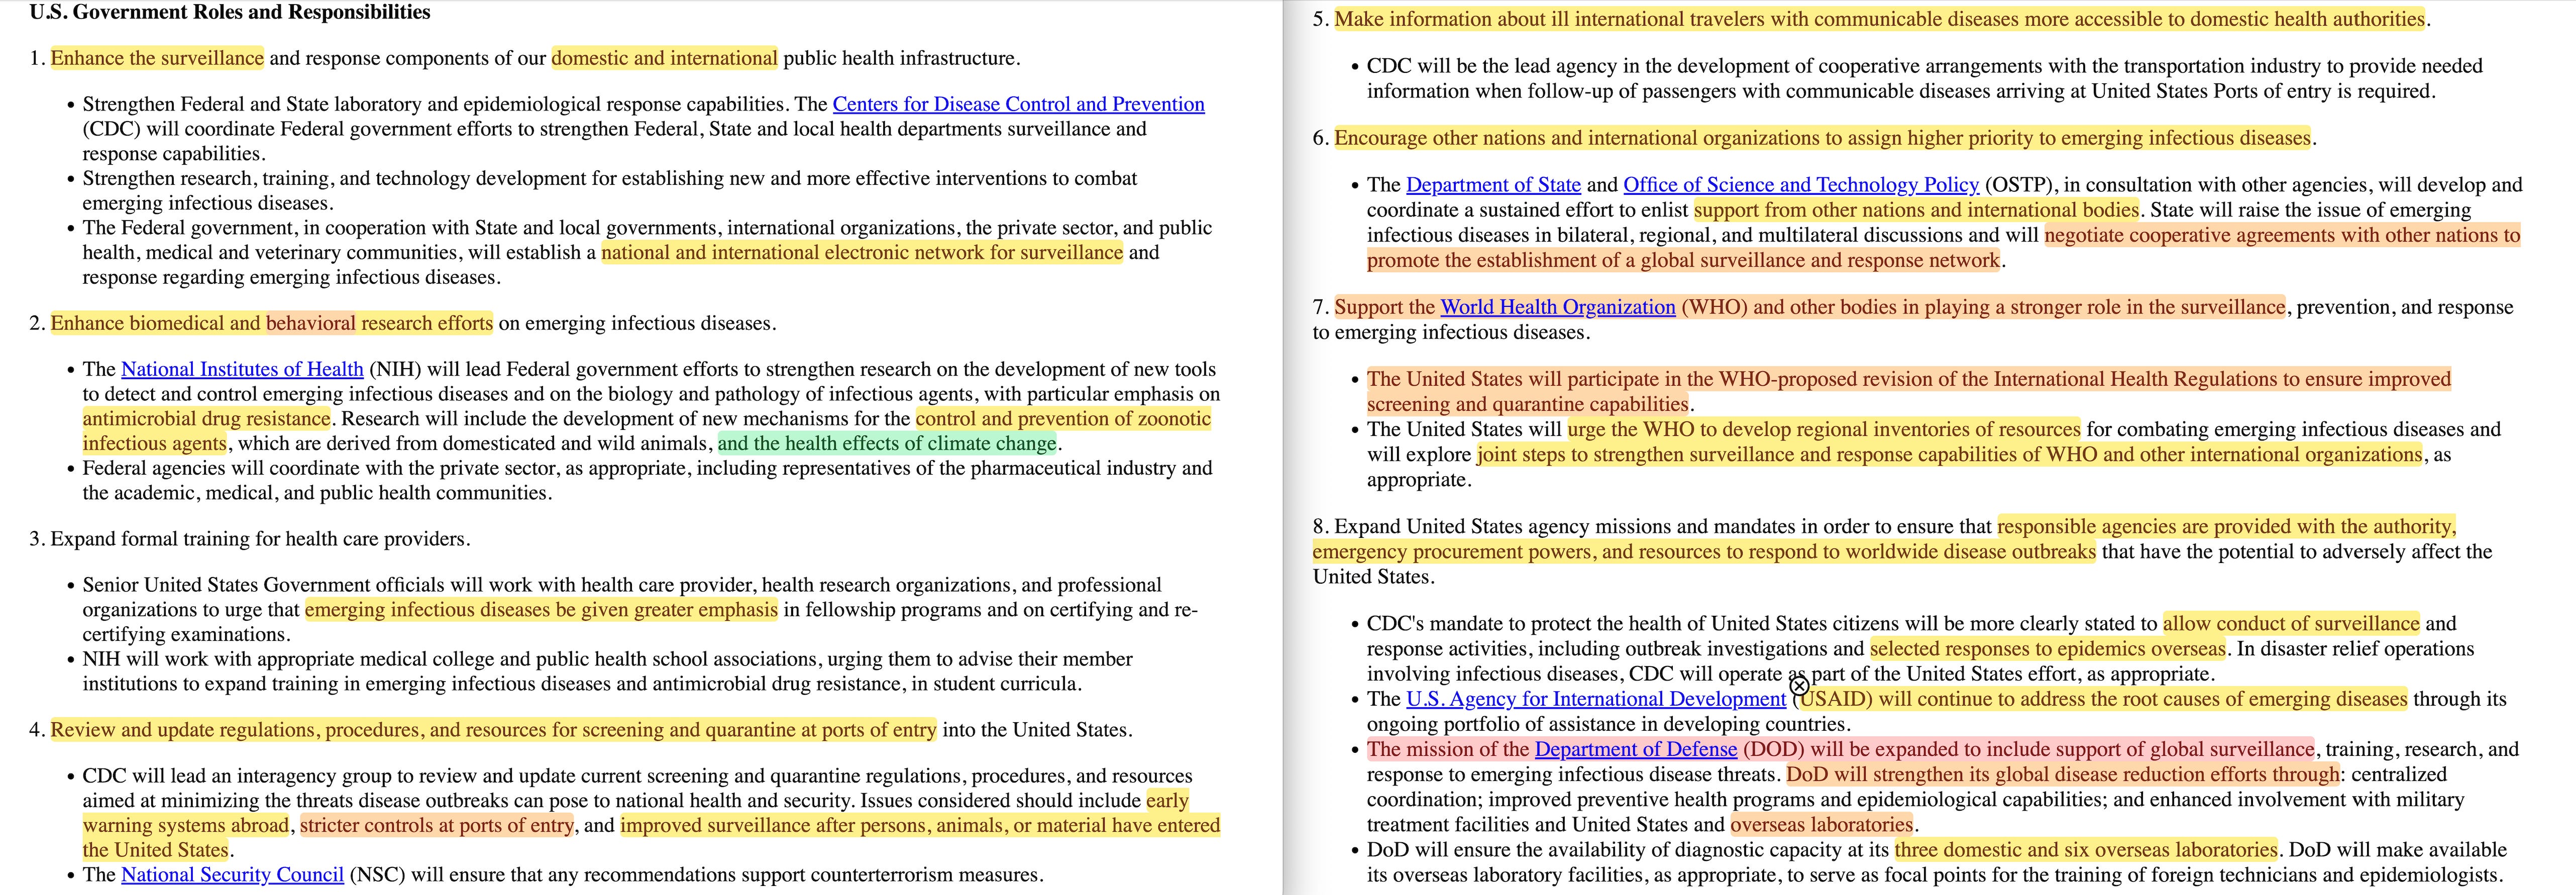Visit the World Health Organization link

[x=1557, y=308]
